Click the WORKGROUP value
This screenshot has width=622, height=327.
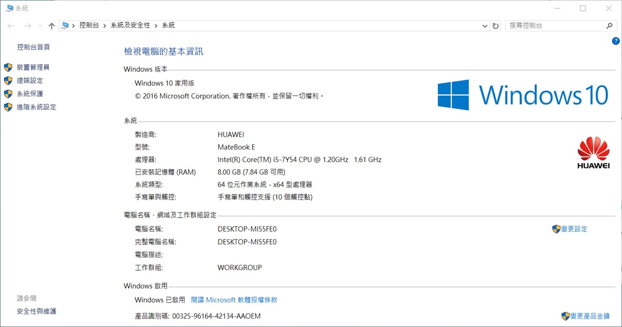(239, 267)
